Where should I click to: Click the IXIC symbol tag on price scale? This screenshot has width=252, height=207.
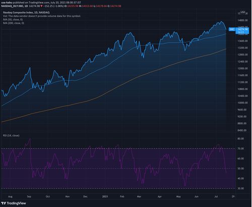[x=232, y=29]
